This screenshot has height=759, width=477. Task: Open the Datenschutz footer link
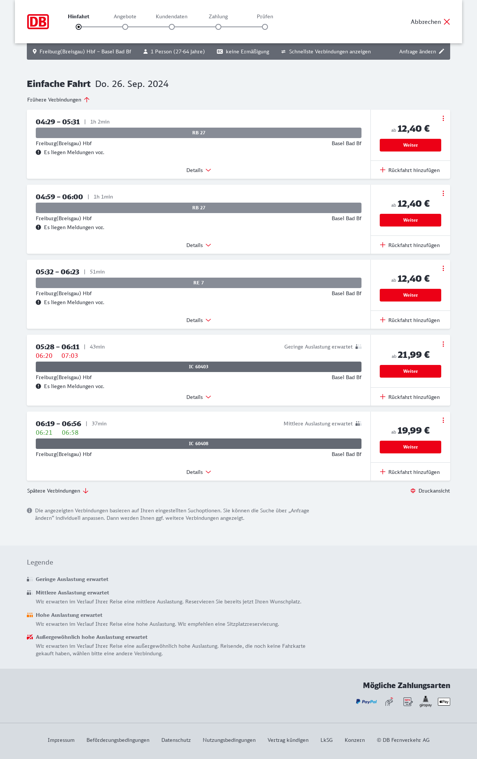click(x=176, y=740)
